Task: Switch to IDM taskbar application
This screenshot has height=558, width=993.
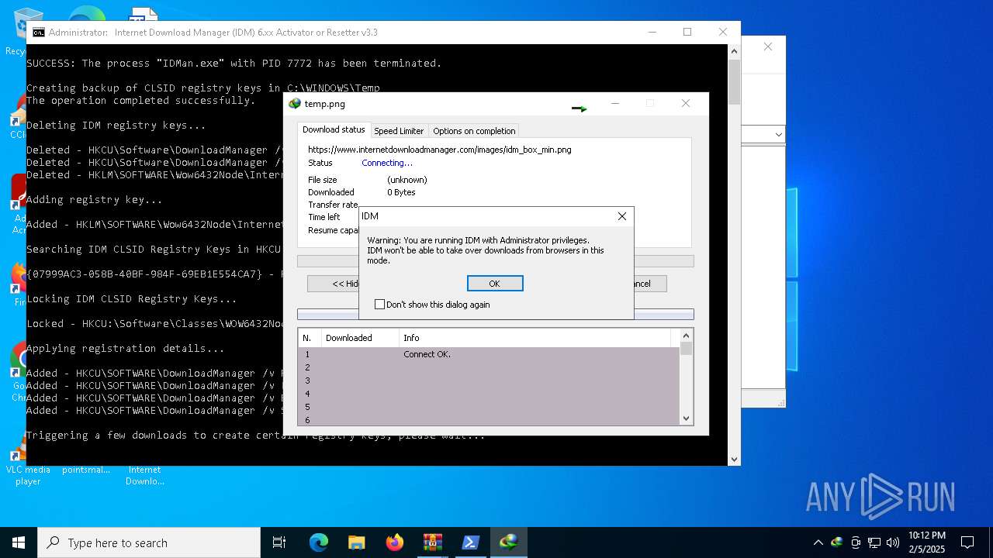Action: [x=508, y=542]
